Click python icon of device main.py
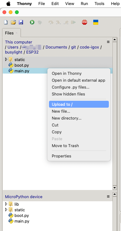 click(x=11, y=221)
